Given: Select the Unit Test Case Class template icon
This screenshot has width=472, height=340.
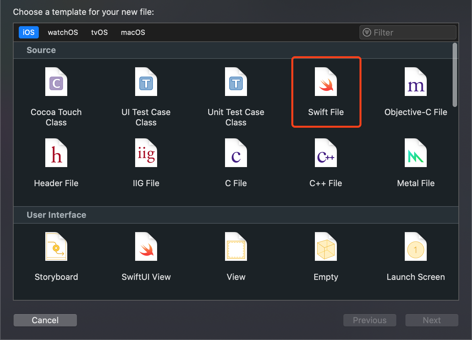Looking at the screenshot, I should click(x=236, y=82).
